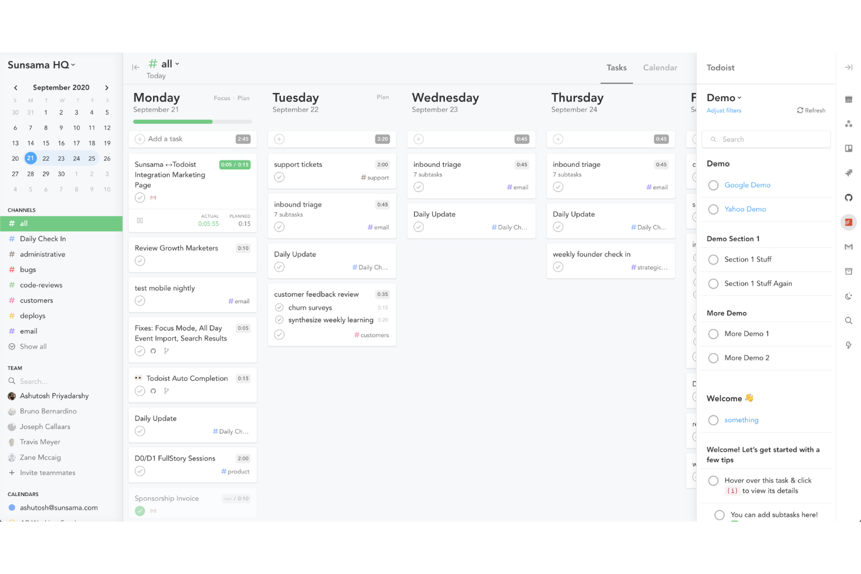The height and width of the screenshot is (574, 861).
Task: Click Invite teammates under Team
Action: (x=47, y=473)
